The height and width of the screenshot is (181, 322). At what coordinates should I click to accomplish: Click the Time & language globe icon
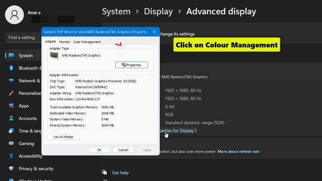[x=11, y=131]
